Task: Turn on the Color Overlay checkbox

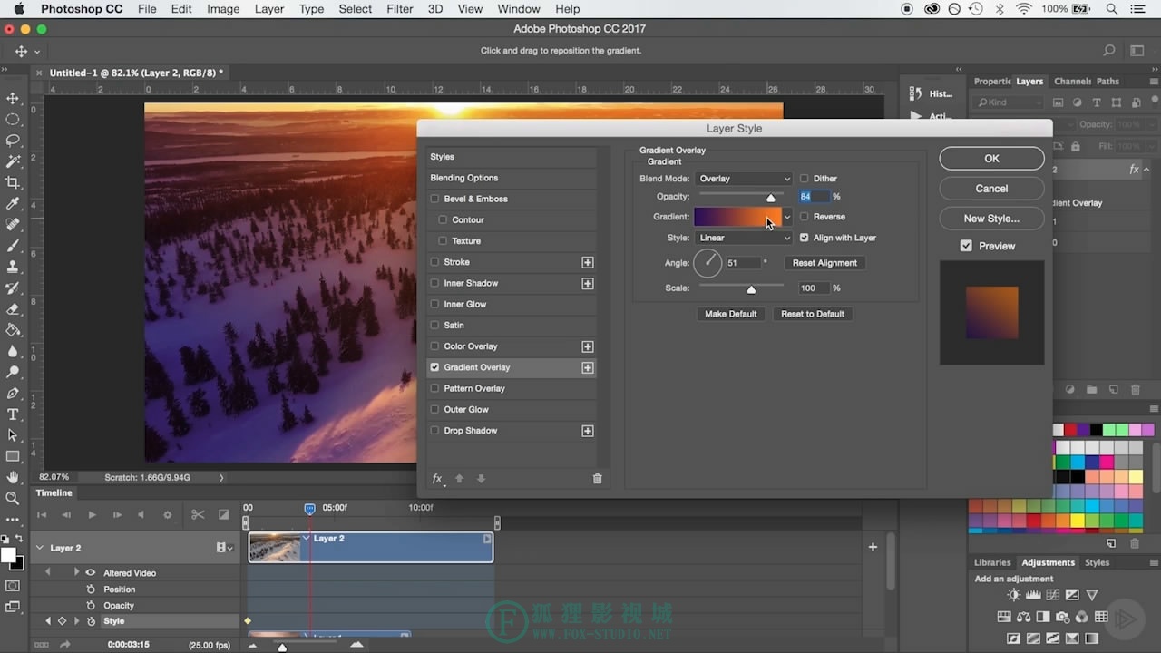Action: pyautogui.click(x=435, y=346)
